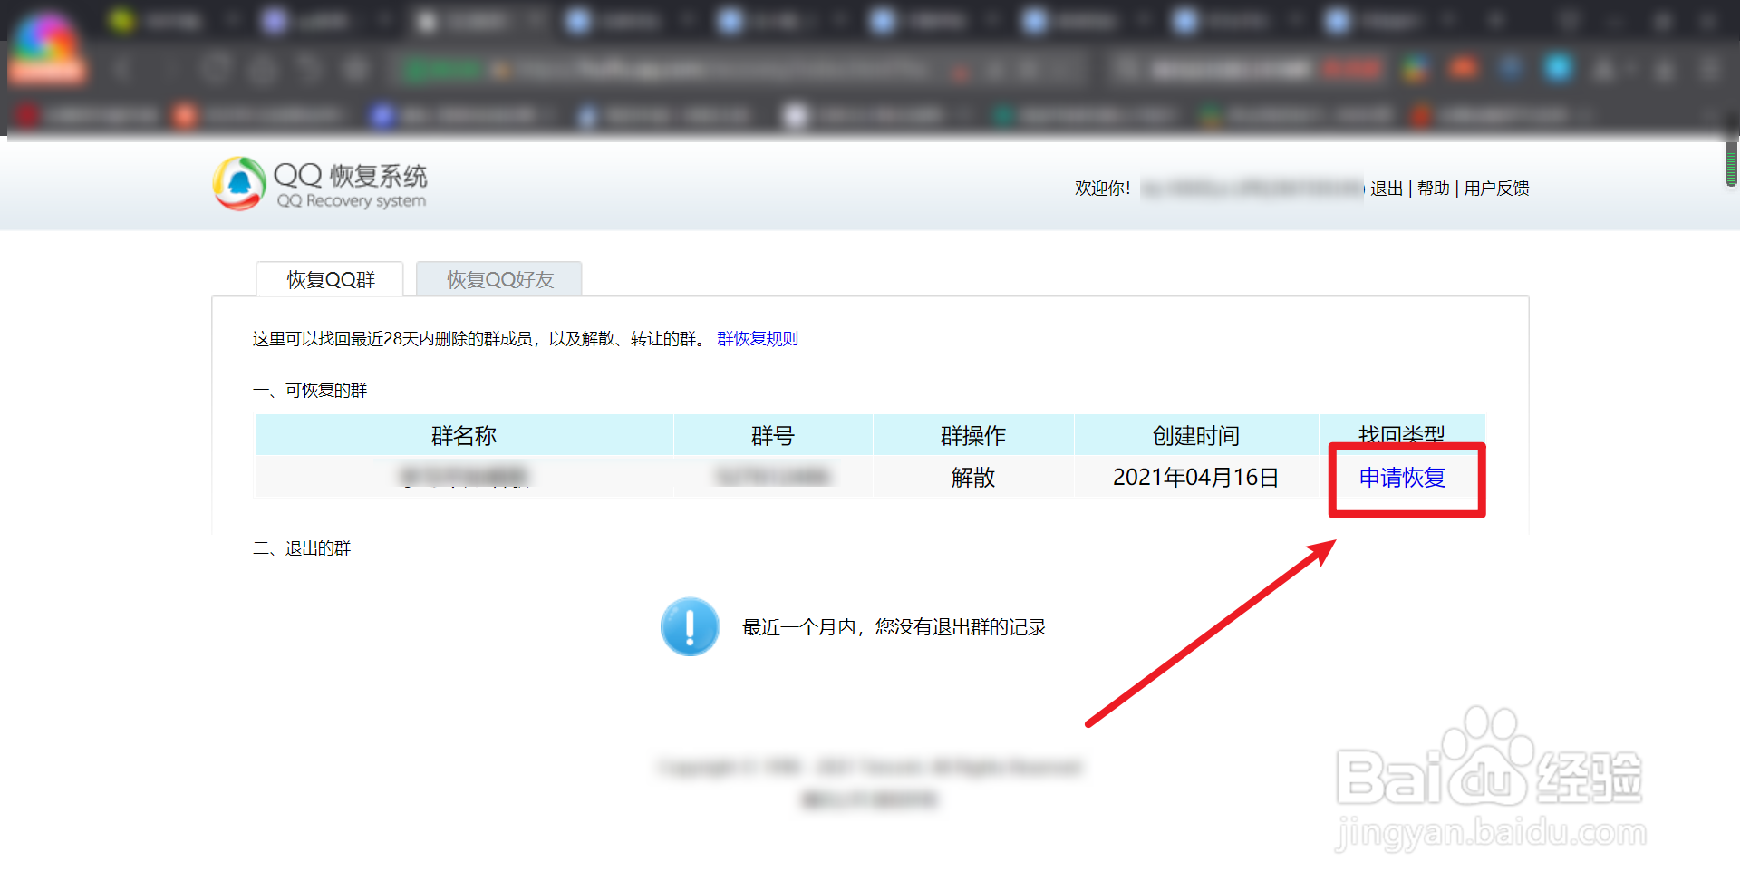Click the page vertical scrollbar thumb
This screenshot has width=1740, height=891.
(x=1732, y=163)
